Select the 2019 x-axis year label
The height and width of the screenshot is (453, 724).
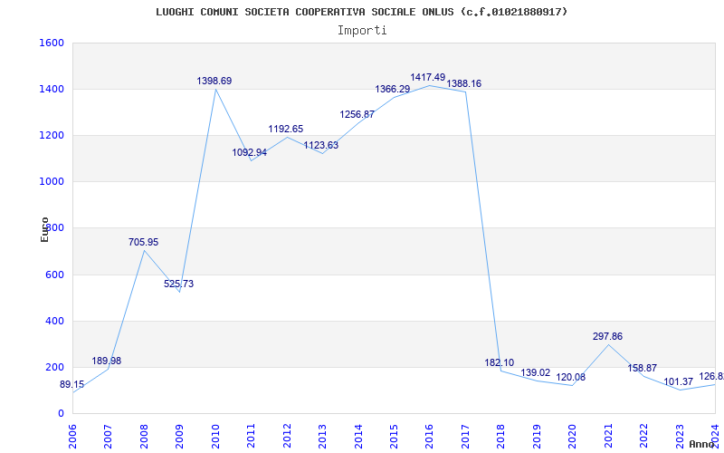pos(537,437)
